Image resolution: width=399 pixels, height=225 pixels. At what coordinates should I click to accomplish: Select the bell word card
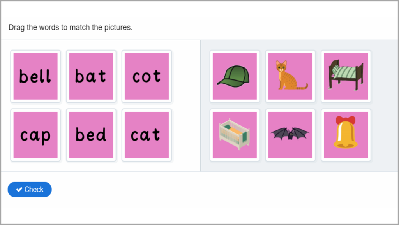coord(35,76)
